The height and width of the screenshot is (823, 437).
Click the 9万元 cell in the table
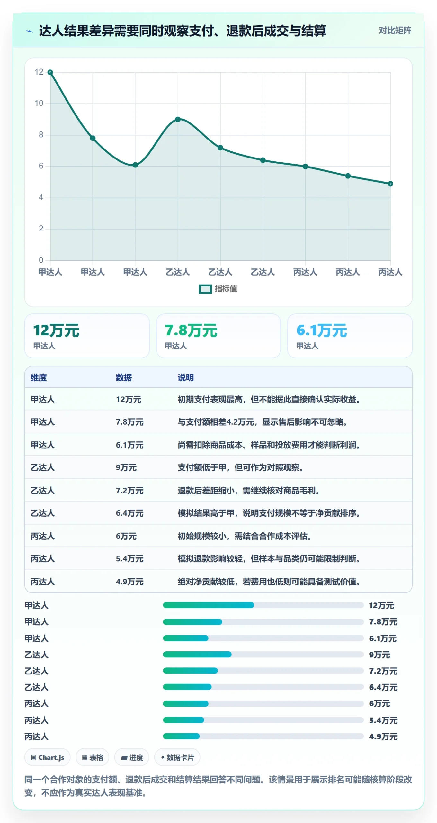[x=126, y=468]
